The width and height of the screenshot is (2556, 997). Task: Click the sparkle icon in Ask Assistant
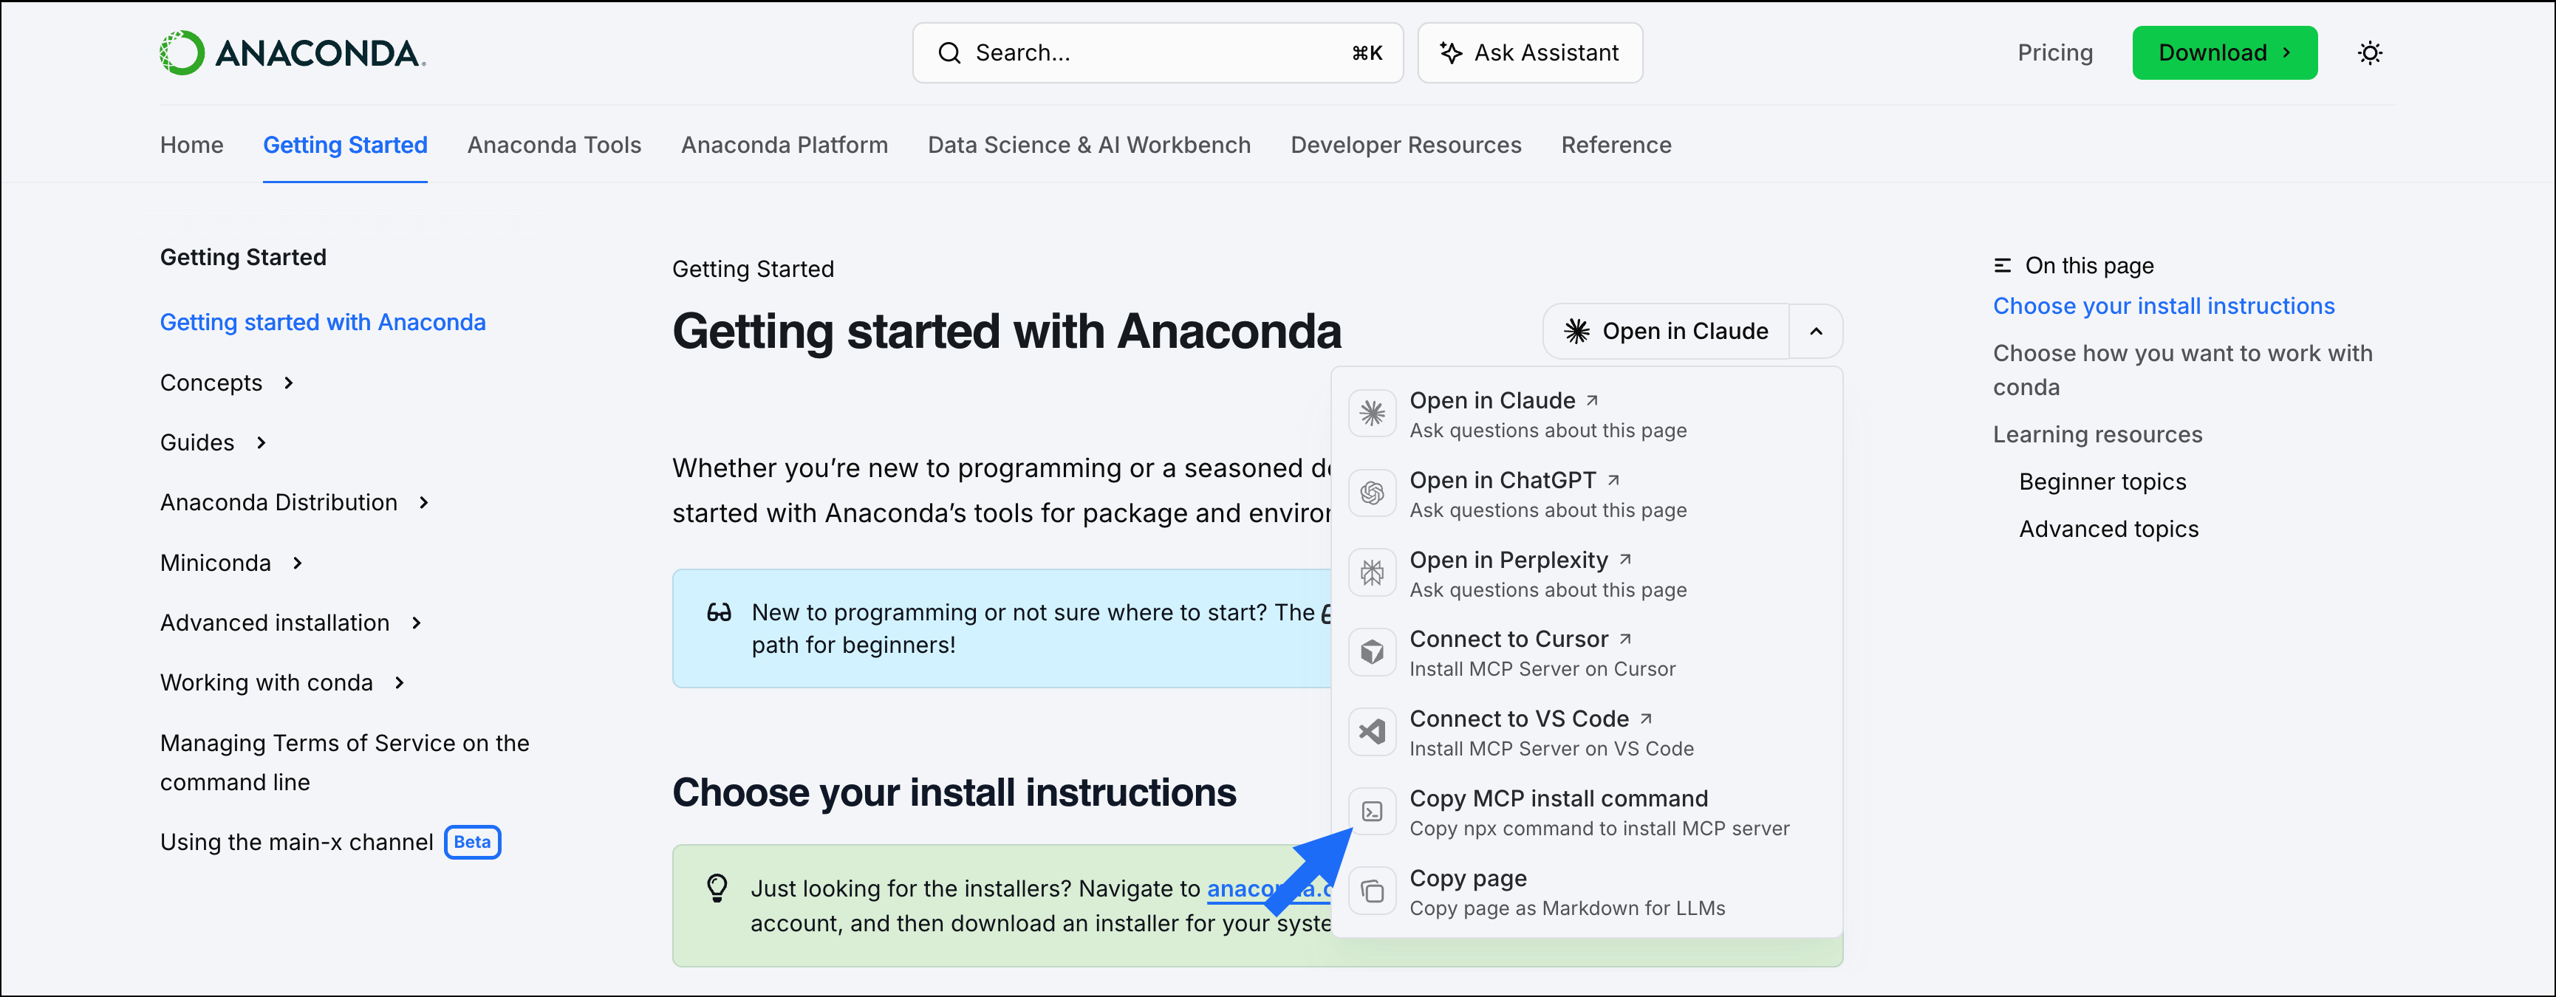point(1451,52)
